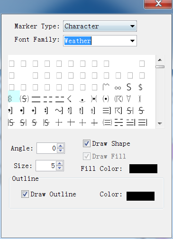This screenshot has height=239, width=173.
Task: Click inside the Size value field
Action: click(x=46, y=166)
